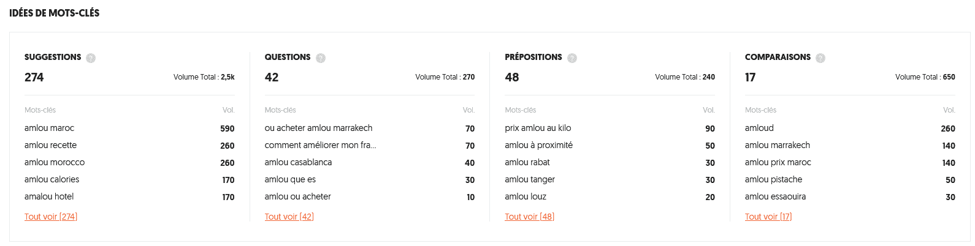The image size is (975, 246).
Task: Click the keyword 'amlou à proximité'
Action: (538, 146)
